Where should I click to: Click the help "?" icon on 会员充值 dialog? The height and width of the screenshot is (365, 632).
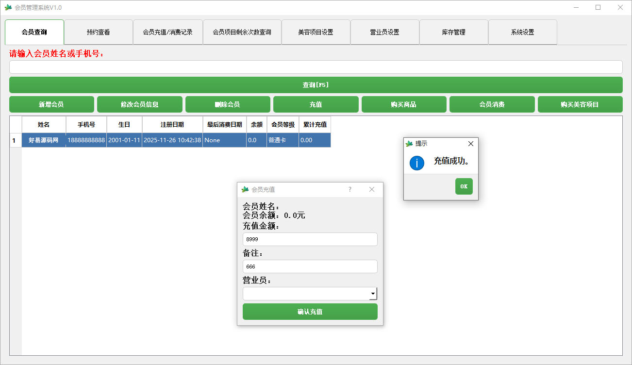(x=349, y=189)
